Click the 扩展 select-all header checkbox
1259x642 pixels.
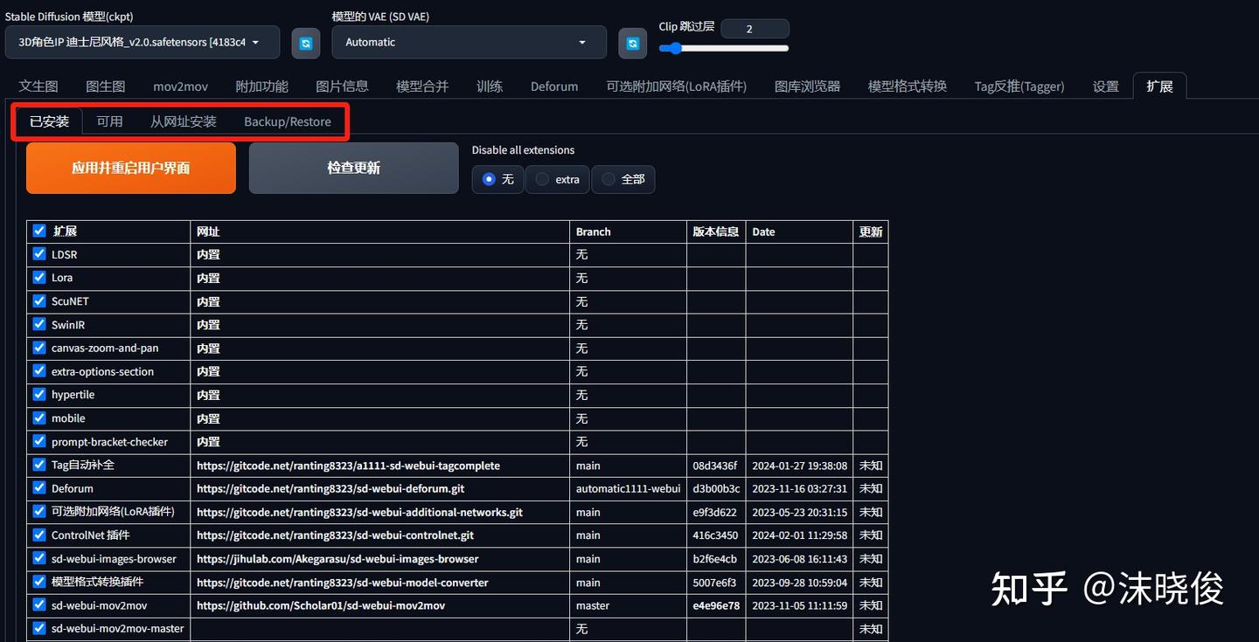point(38,230)
